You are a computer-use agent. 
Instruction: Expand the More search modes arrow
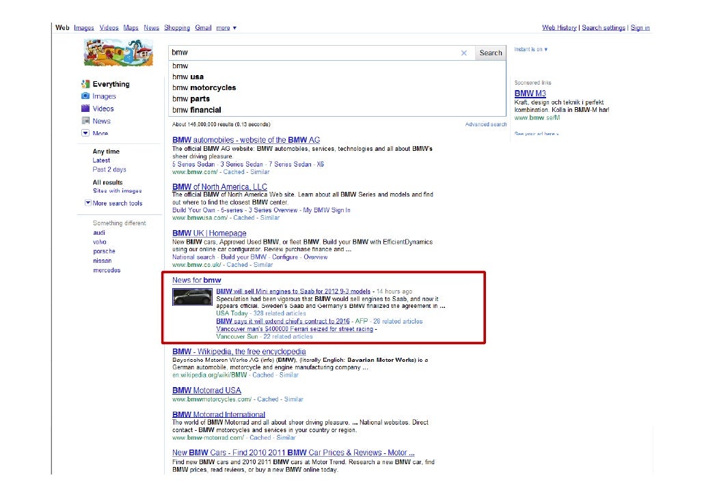85,132
